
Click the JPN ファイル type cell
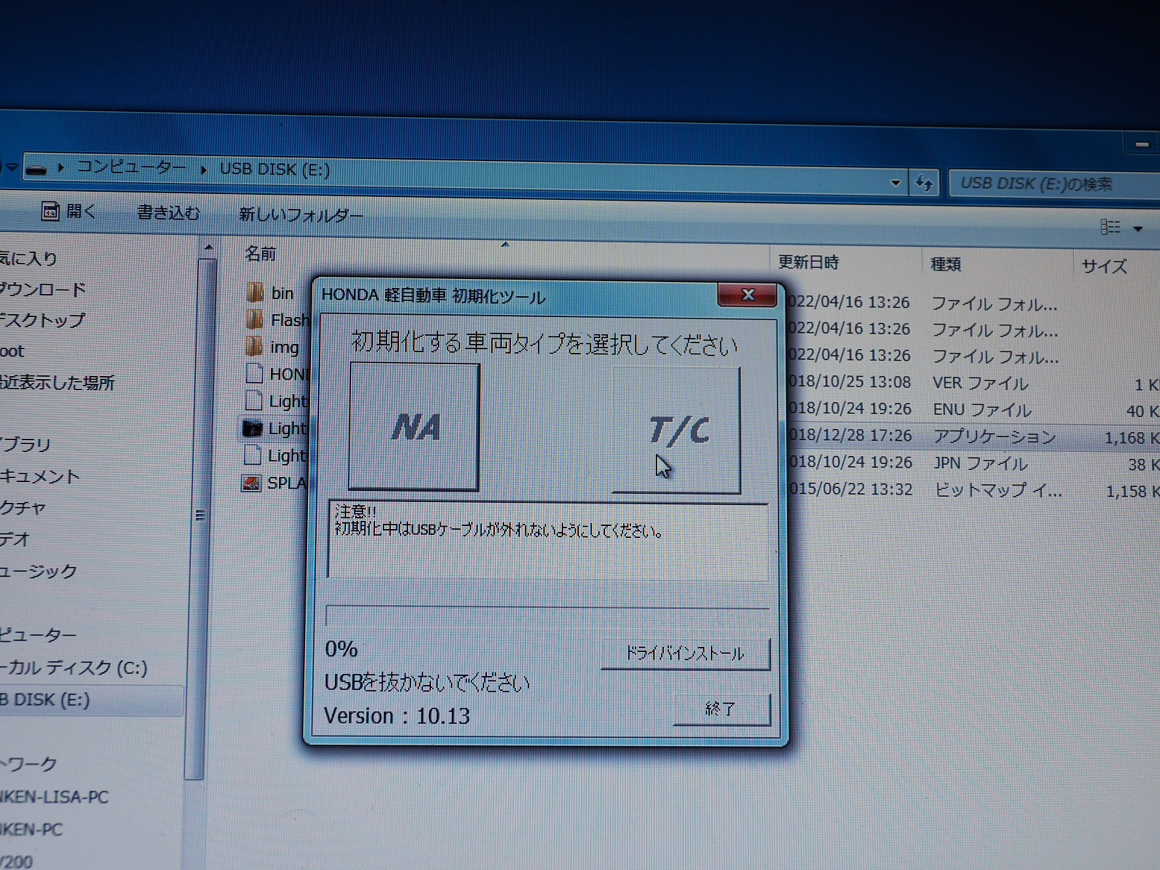point(980,463)
